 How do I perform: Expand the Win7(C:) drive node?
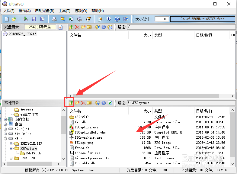tap(5, 129)
